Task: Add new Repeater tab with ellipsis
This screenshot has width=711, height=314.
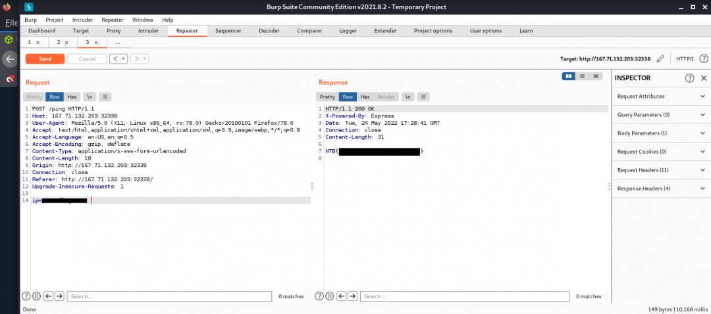Action: click(118, 42)
